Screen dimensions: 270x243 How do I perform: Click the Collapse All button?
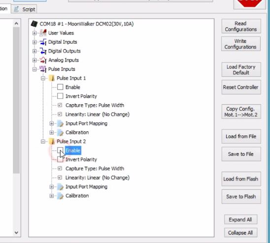[x=240, y=233]
